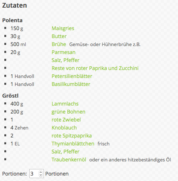Decrease Portionen with the stepper down arrow
The image size is (178, 181).
[x=41, y=175]
